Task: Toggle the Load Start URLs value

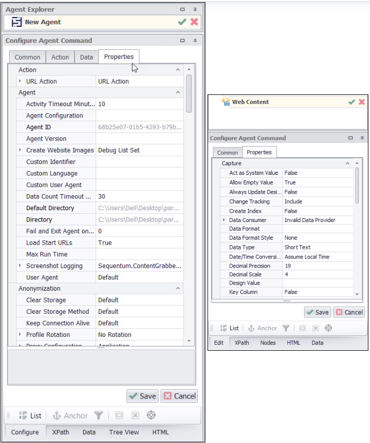Action: pos(139,242)
